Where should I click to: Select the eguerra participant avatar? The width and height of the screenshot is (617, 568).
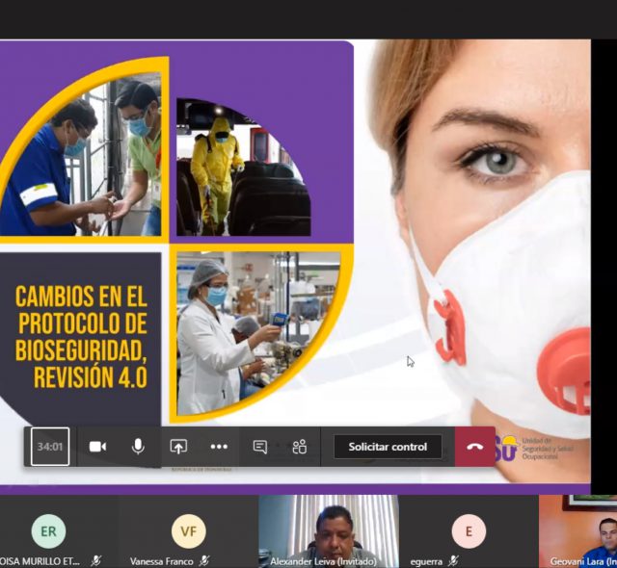pyautogui.click(x=469, y=530)
